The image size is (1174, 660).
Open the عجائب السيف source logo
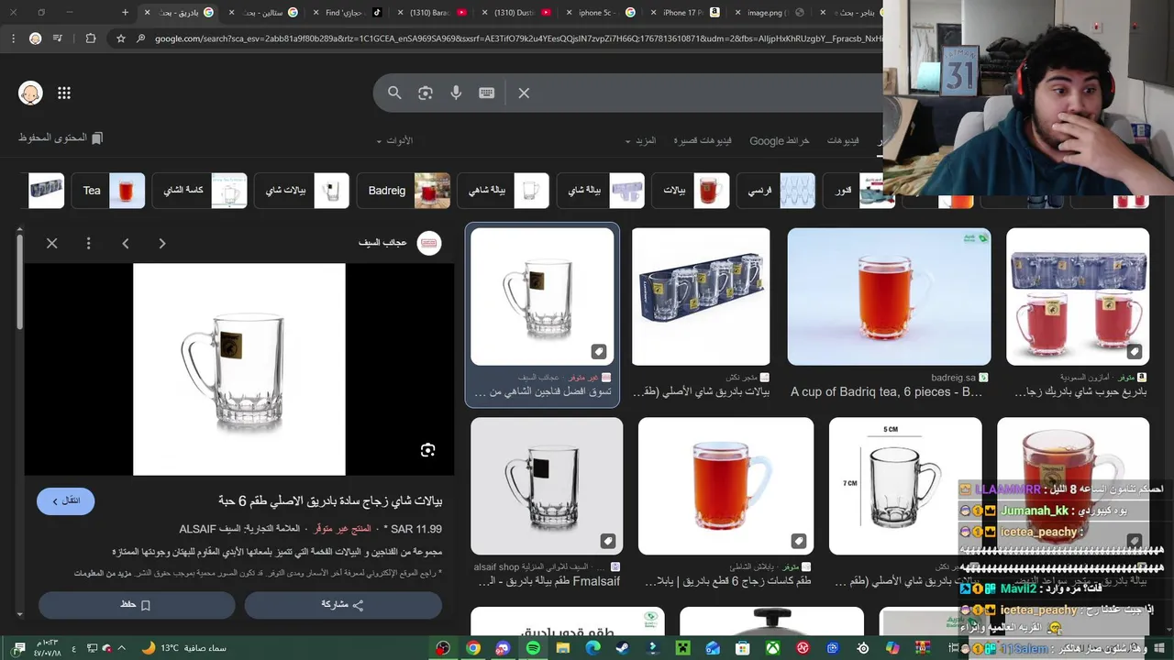tap(428, 243)
